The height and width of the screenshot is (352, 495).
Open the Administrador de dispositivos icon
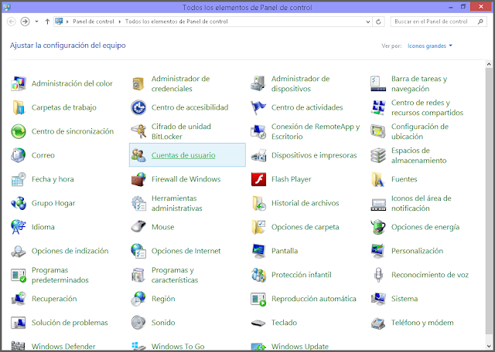[x=258, y=83]
